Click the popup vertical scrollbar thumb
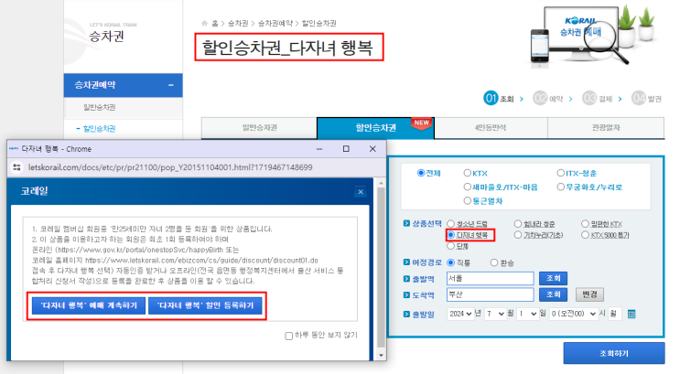Viewport: 680px width, 374px height. pyautogui.click(x=382, y=267)
